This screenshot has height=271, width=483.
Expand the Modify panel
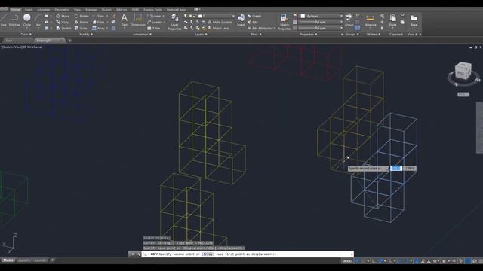[x=86, y=35]
